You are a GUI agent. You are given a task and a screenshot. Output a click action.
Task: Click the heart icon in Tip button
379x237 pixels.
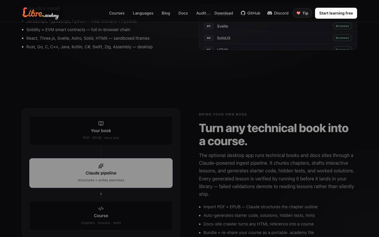[x=298, y=13]
